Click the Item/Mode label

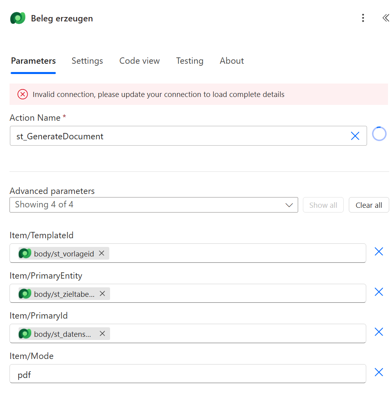(x=32, y=356)
